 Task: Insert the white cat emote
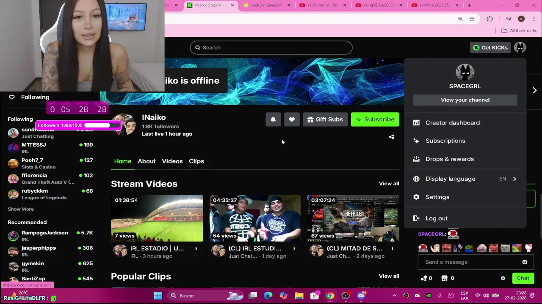click(505, 248)
